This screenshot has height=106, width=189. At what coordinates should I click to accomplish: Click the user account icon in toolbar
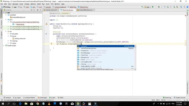[188, 7]
